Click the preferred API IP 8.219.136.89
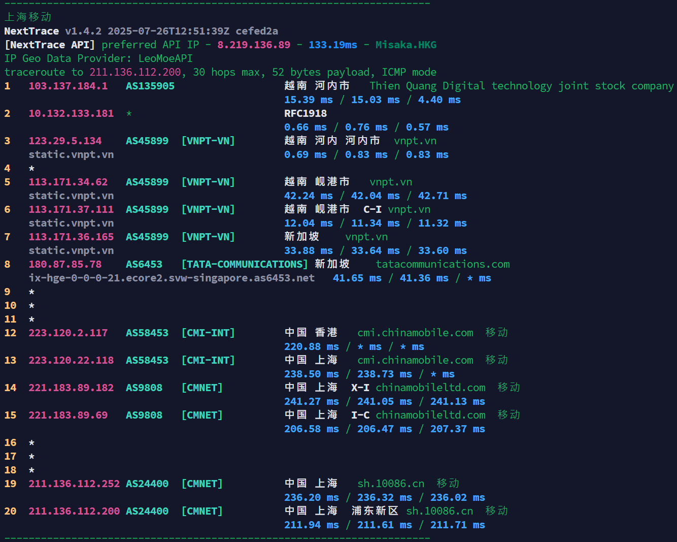Viewport: 677px width, 542px height. 254,45
